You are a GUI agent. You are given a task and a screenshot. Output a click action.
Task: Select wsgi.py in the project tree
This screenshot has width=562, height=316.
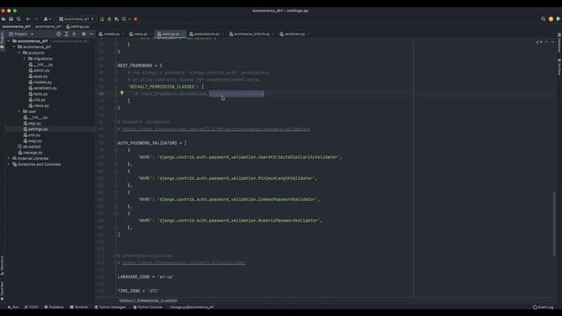coord(32,140)
